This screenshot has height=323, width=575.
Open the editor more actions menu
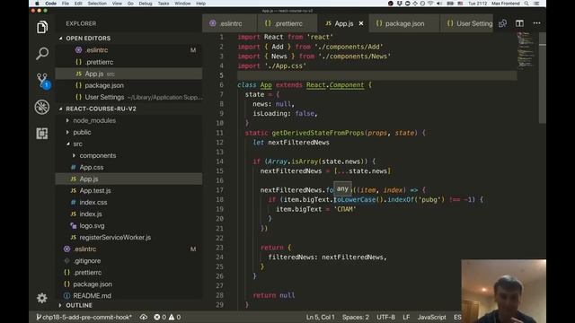tap(537, 23)
